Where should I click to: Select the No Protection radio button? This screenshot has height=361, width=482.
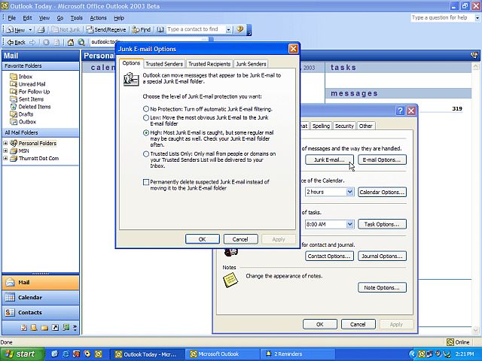(x=146, y=109)
